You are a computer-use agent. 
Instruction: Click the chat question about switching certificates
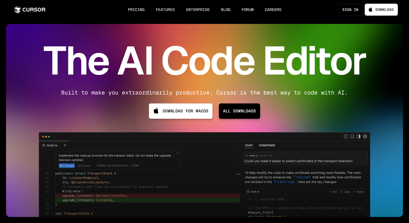(299, 161)
